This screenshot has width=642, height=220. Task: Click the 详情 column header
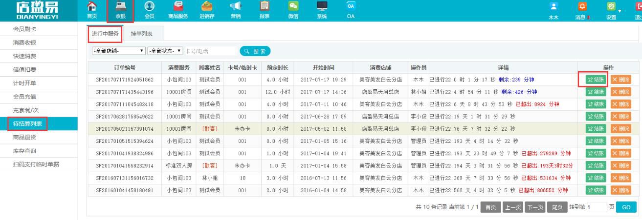503,67
